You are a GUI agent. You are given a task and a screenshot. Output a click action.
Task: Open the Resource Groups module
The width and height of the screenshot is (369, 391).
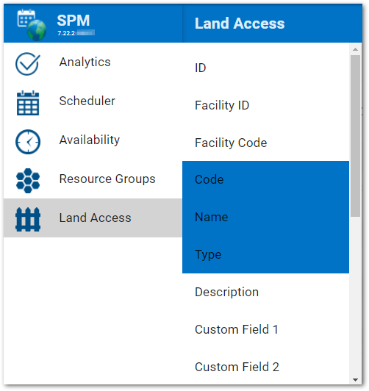pyautogui.click(x=93, y=179)
